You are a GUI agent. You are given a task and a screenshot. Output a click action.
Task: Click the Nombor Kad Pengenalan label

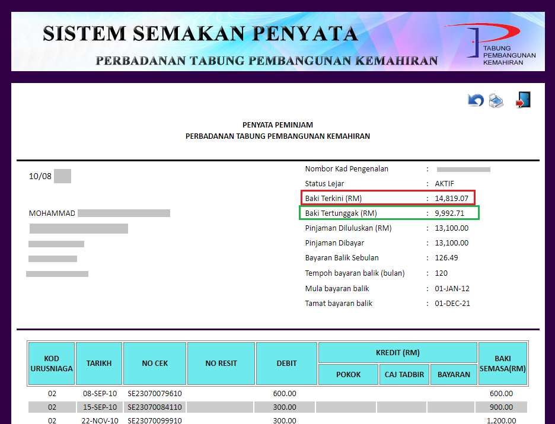point(346,169)
